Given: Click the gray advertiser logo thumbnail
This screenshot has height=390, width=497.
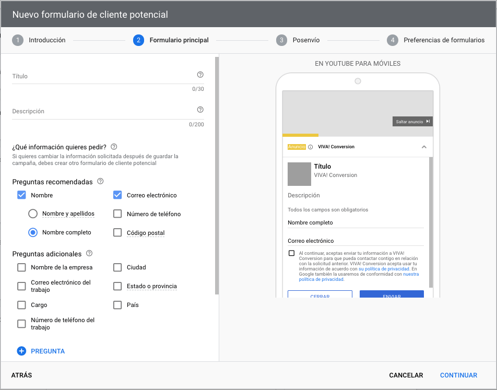Looking at the screenshot, I should coord(299,174).
